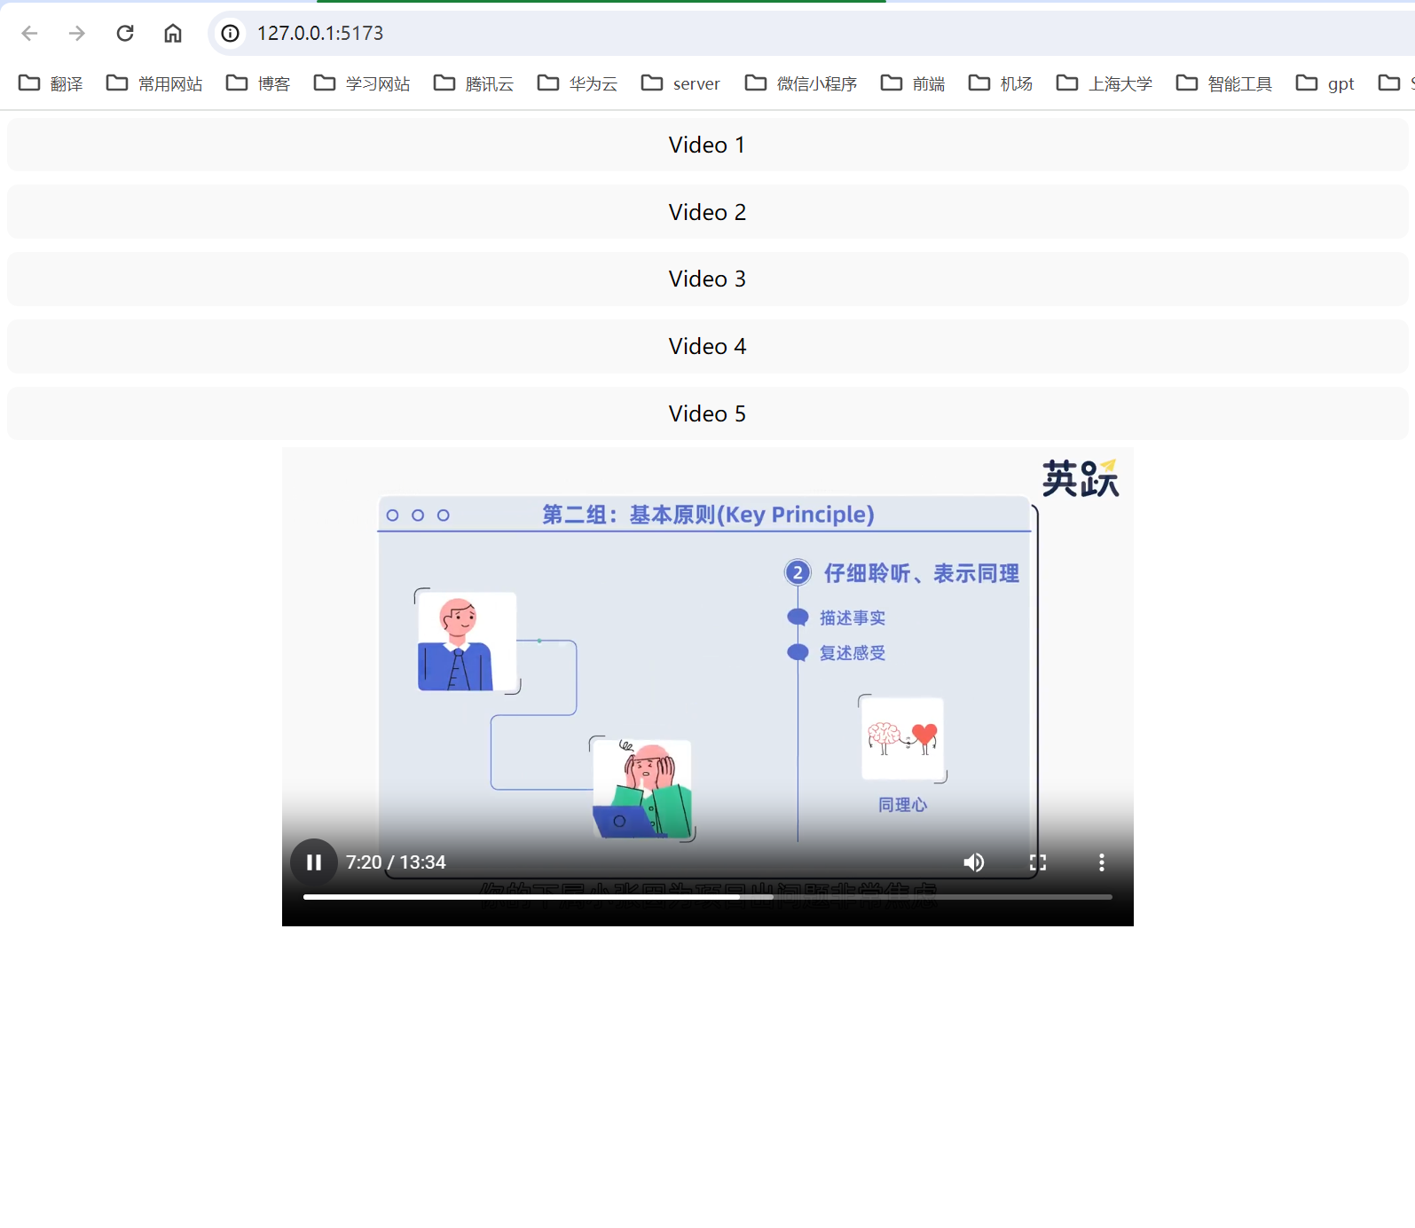Select the Video 2 button
The width and height of the screenshot is (1415, 1228).
point(707,212)
